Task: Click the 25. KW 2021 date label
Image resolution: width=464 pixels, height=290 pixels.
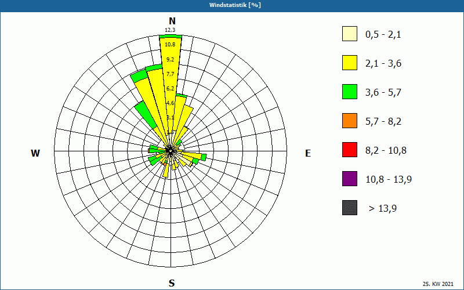Action: point(438,284)
